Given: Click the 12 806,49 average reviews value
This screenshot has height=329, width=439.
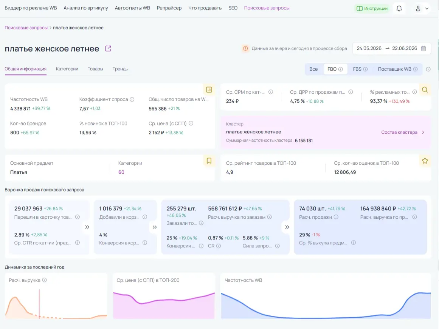Looking at the screenshot, I should pyautogui.click(x=345, y=172).
